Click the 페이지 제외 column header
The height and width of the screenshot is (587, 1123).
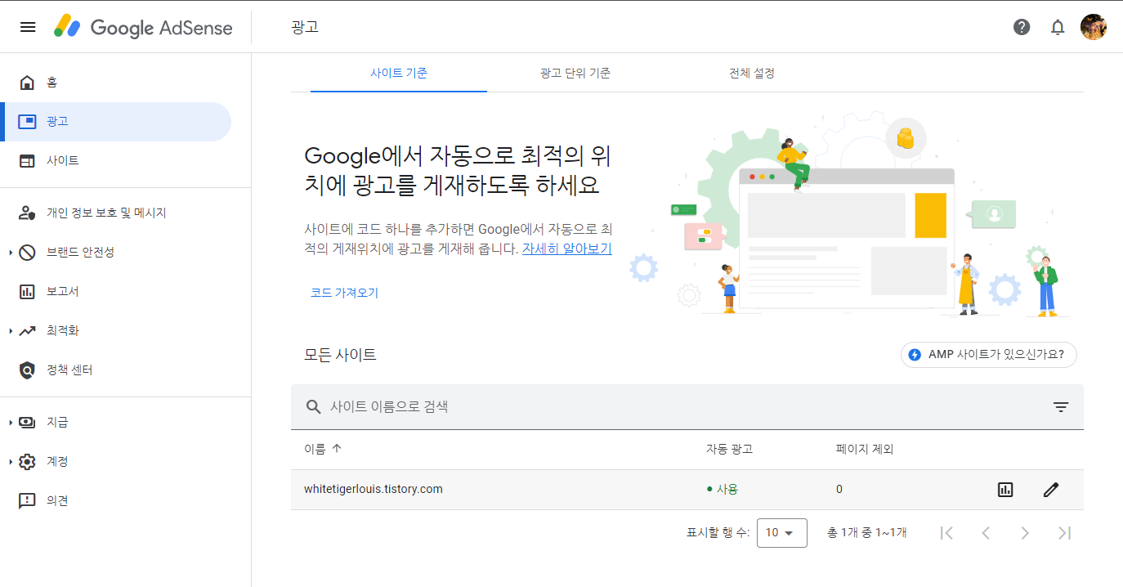click(865, 449)
